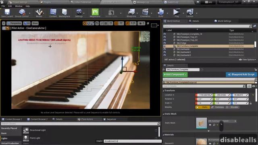Open the Location type dropdown
The width and height of the screenshot is (258, 145).
point(169,95)
